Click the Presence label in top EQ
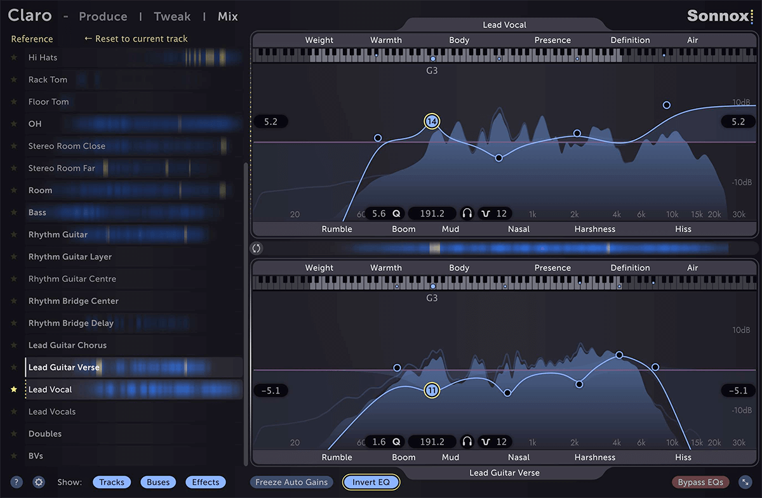 552,40
